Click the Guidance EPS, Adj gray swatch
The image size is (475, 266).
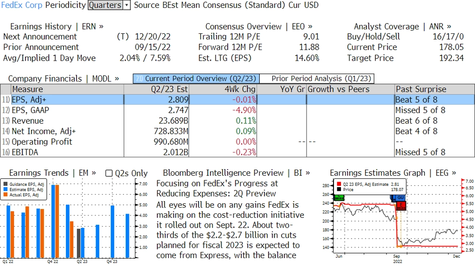pos(6,184)
